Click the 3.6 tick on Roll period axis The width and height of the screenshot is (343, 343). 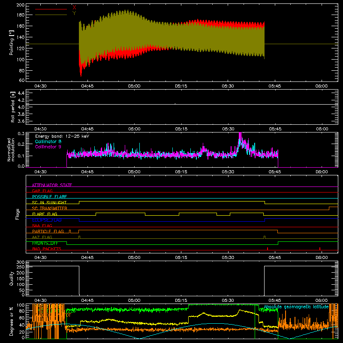pos(21,121)
